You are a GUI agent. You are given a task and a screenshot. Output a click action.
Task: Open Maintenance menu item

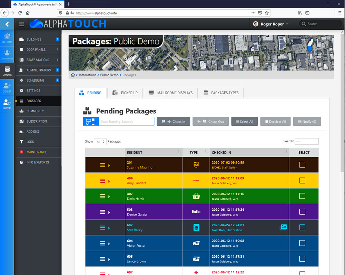click(39, 152)
